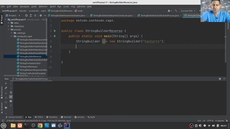Open Project panel gear options
Image resolution: width=230 pixels, height=129 pixels.
pos(41,15)
